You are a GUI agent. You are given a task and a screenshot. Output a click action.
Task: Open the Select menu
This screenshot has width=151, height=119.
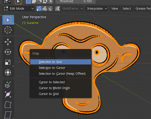coord(127,8)
